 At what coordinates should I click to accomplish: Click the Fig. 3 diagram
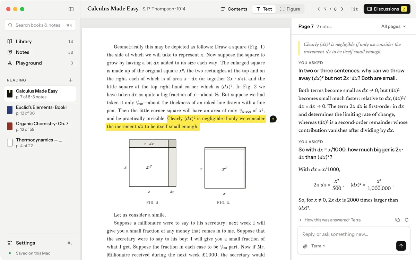click(224, 171)
